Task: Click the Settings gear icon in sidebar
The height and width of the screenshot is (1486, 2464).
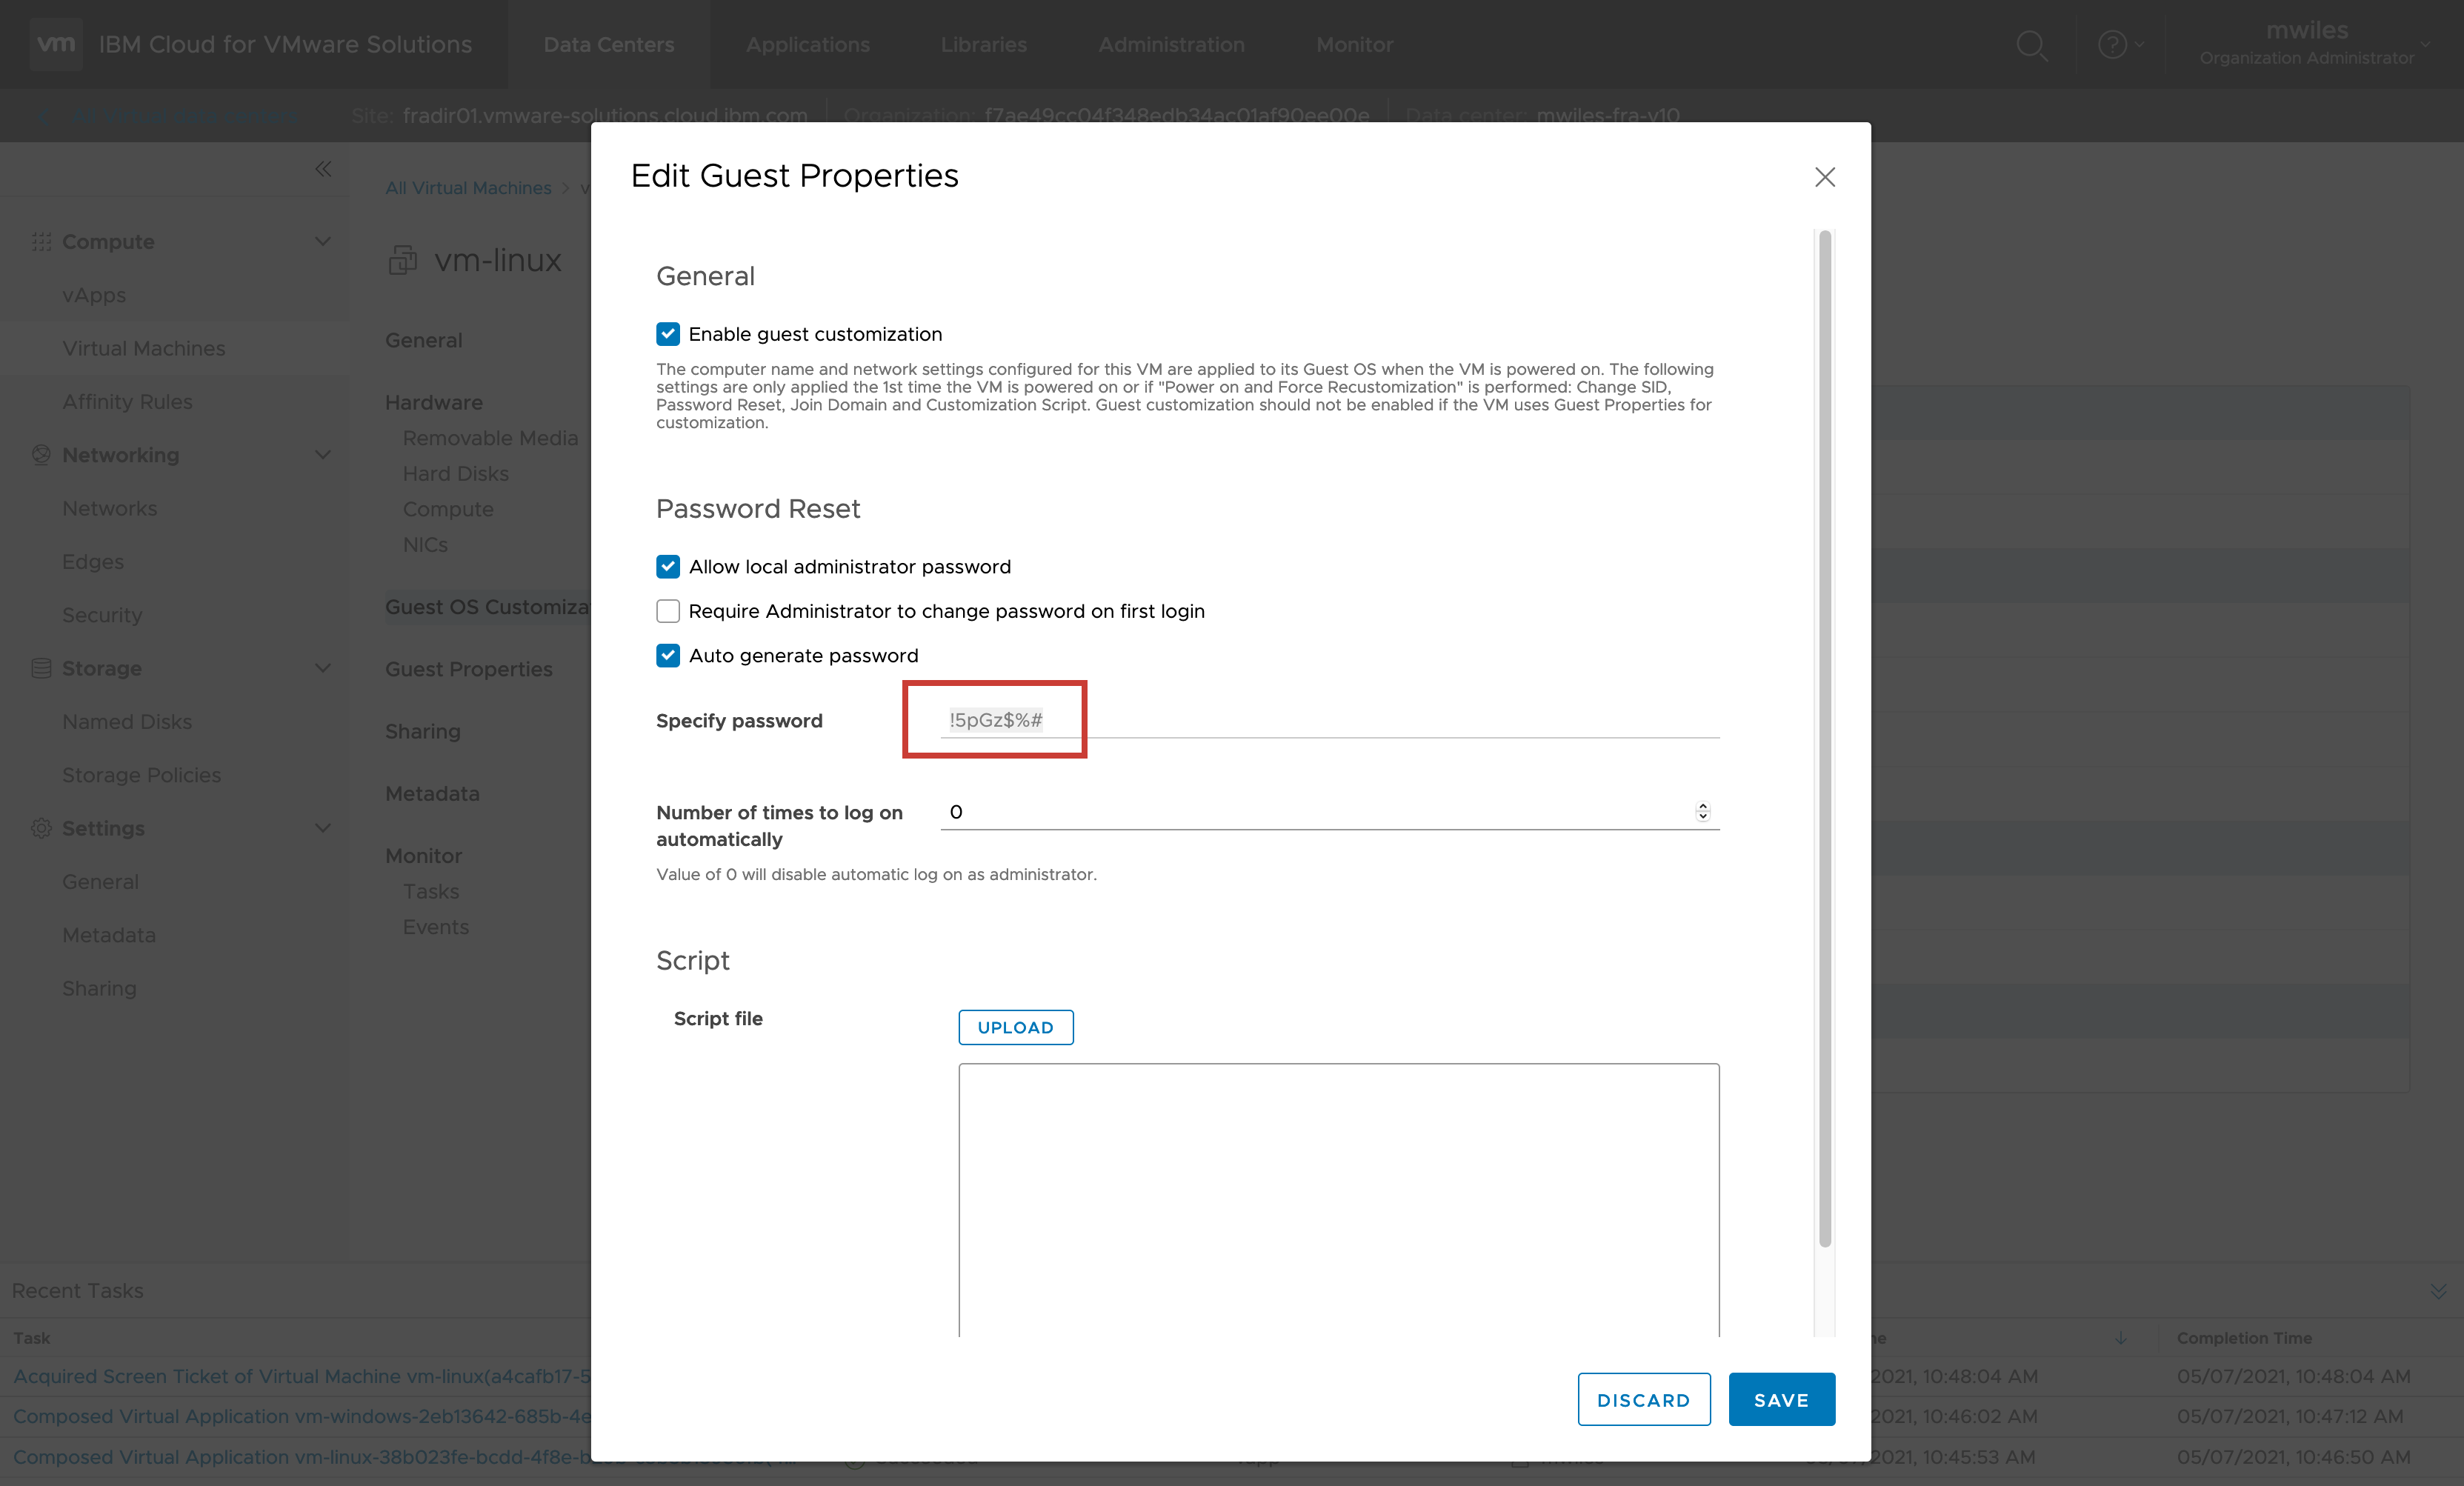Action: [x=41, y=828]
